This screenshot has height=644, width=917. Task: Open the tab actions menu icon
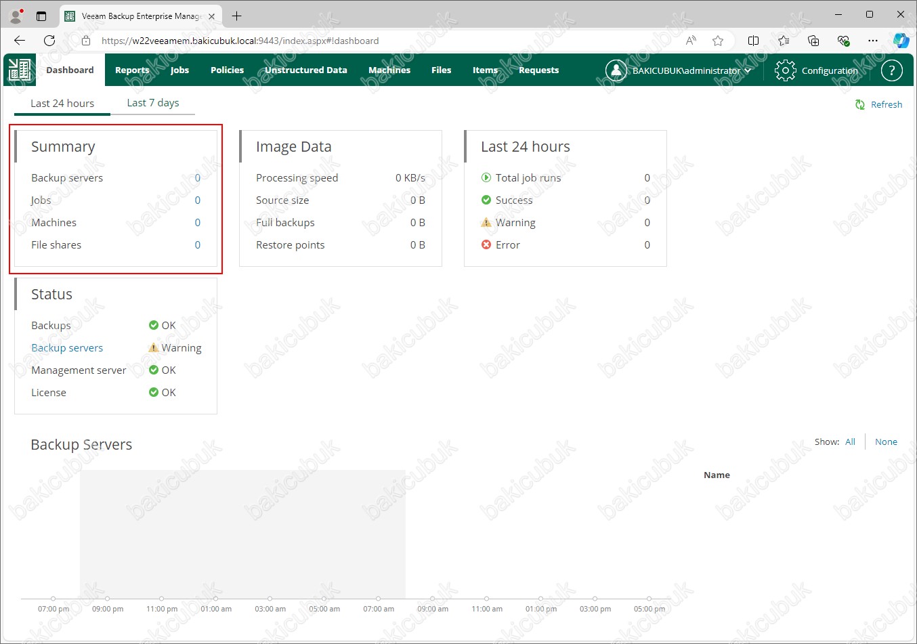(41, 16)
